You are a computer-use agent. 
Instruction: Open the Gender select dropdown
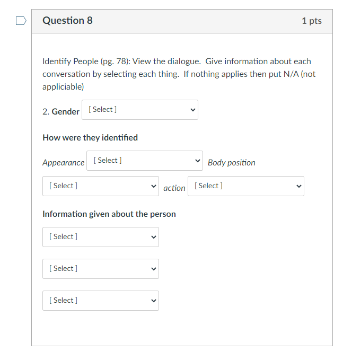pyautogui.click(x=140, y=110)
